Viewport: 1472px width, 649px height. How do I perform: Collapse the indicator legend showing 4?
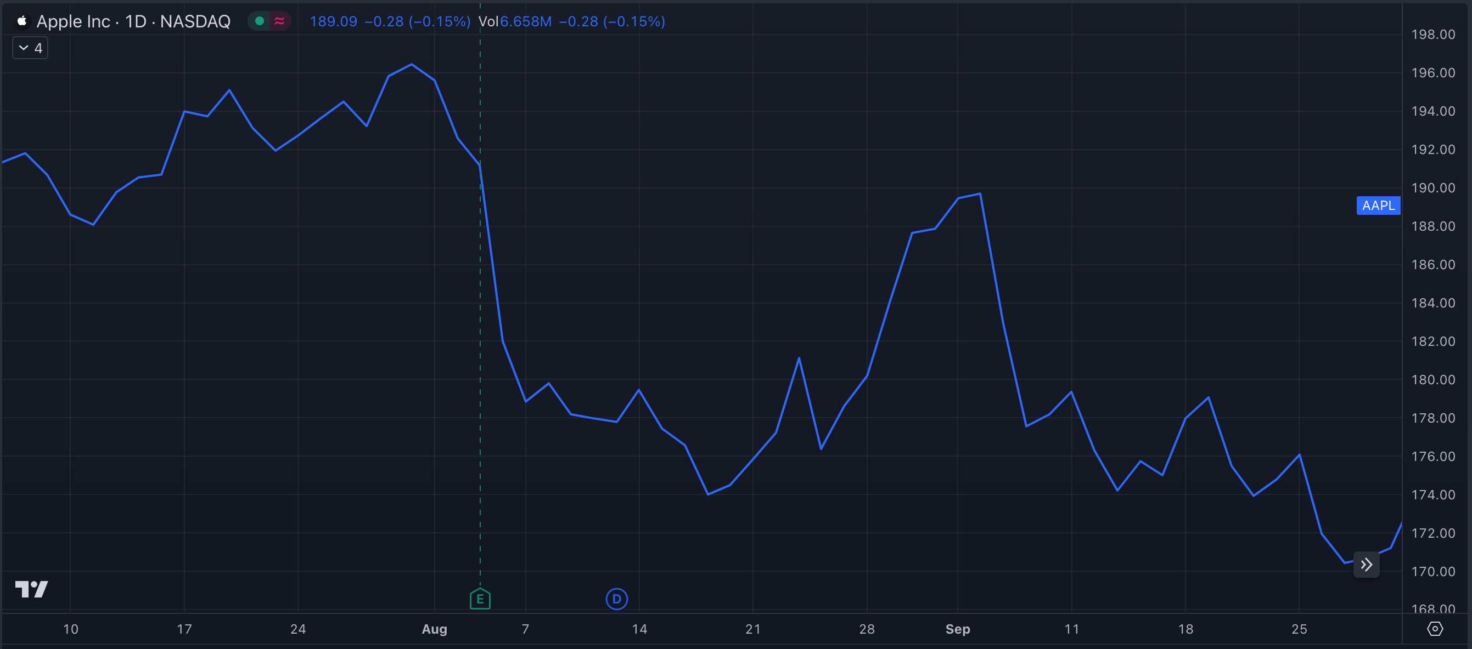coord(29,47)
